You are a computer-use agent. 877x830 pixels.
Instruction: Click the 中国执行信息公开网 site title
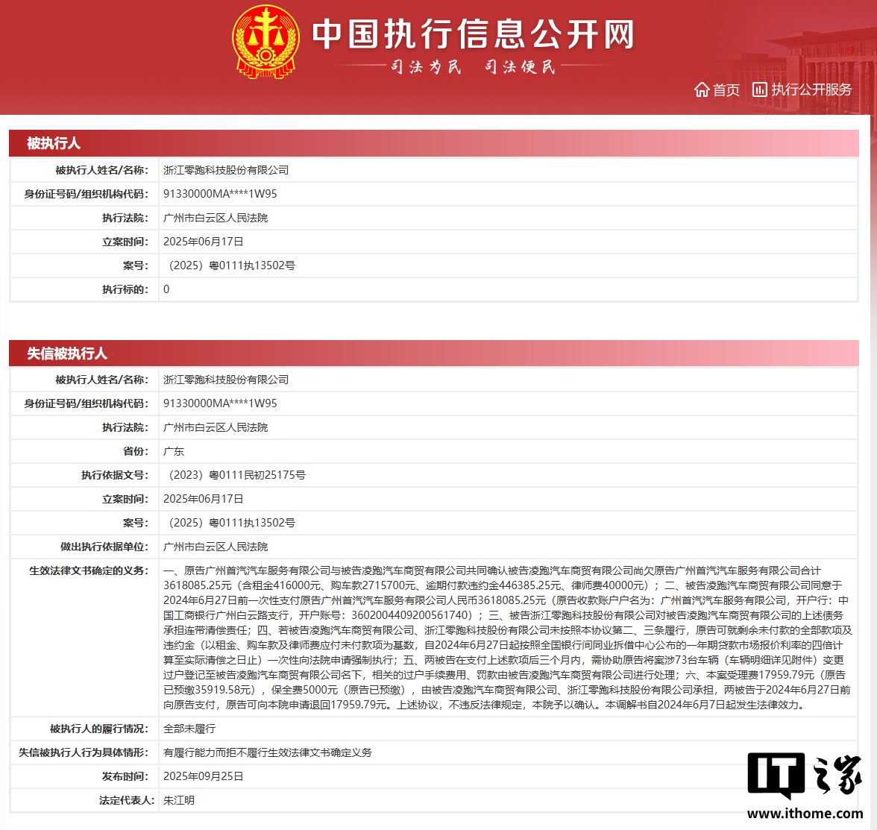tap(473, 34)
